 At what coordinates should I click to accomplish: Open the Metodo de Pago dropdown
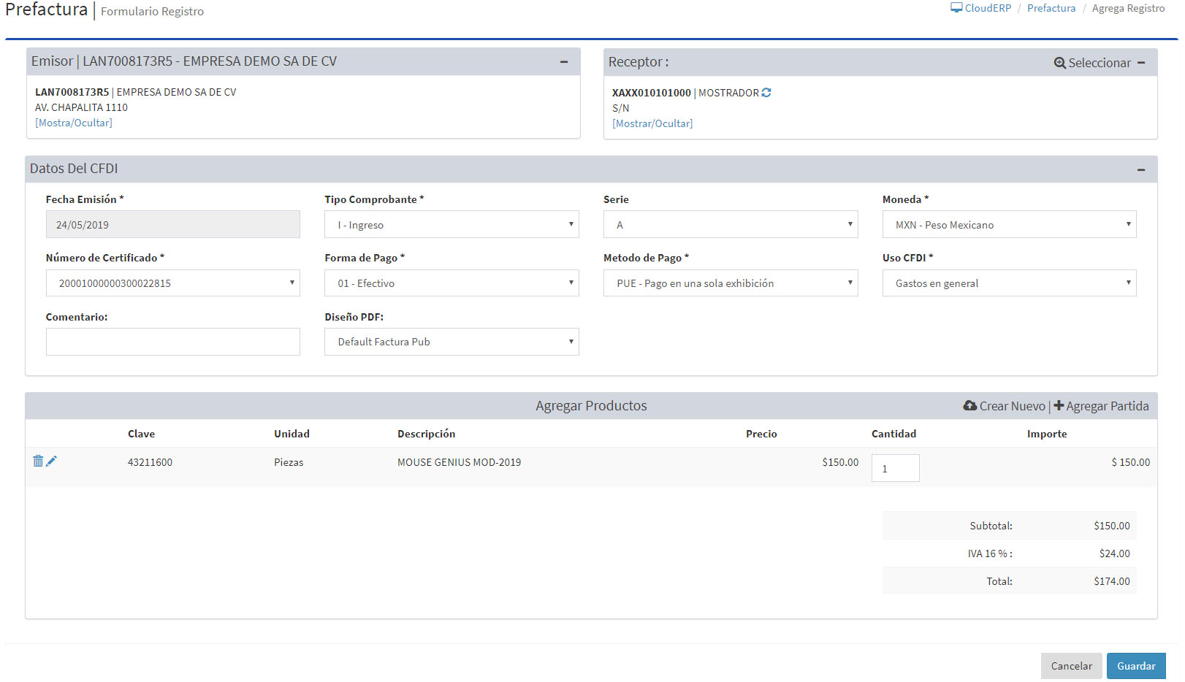731,283
